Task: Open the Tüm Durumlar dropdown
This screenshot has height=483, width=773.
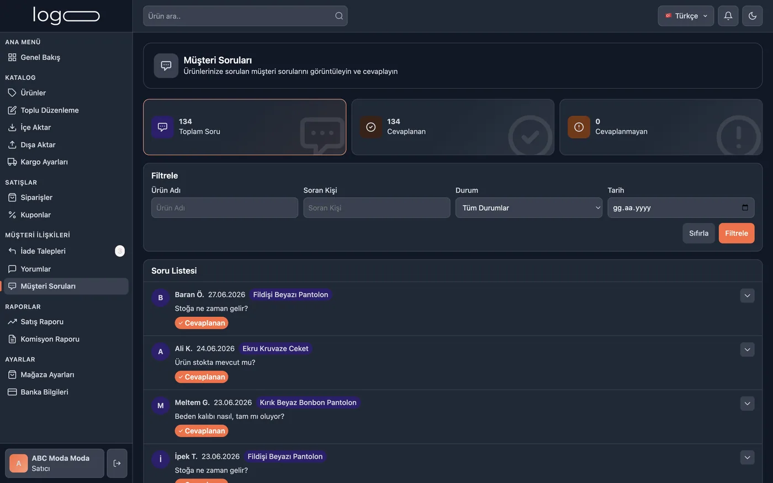Action: coord(529,208)
